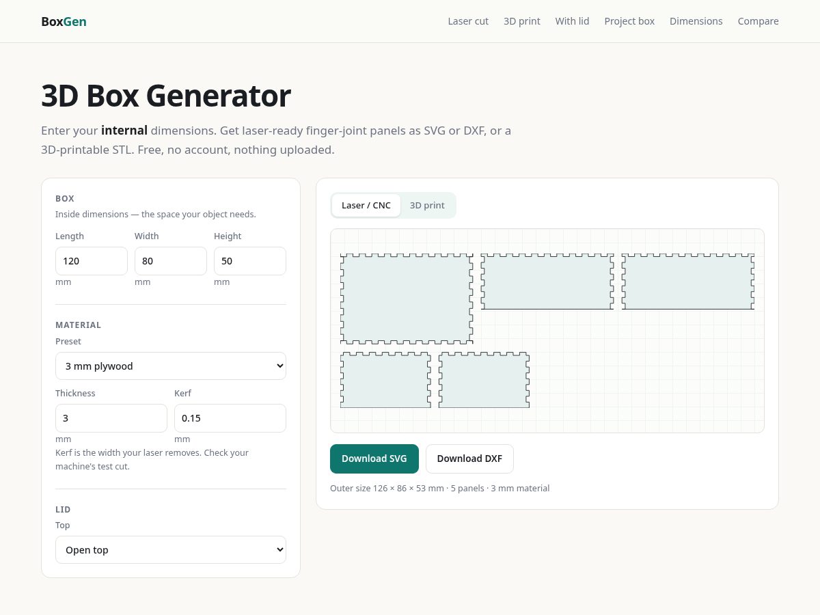Click the Kerf input field
Viewport: 820px width, 615px height.
click(x=230, y=418)
